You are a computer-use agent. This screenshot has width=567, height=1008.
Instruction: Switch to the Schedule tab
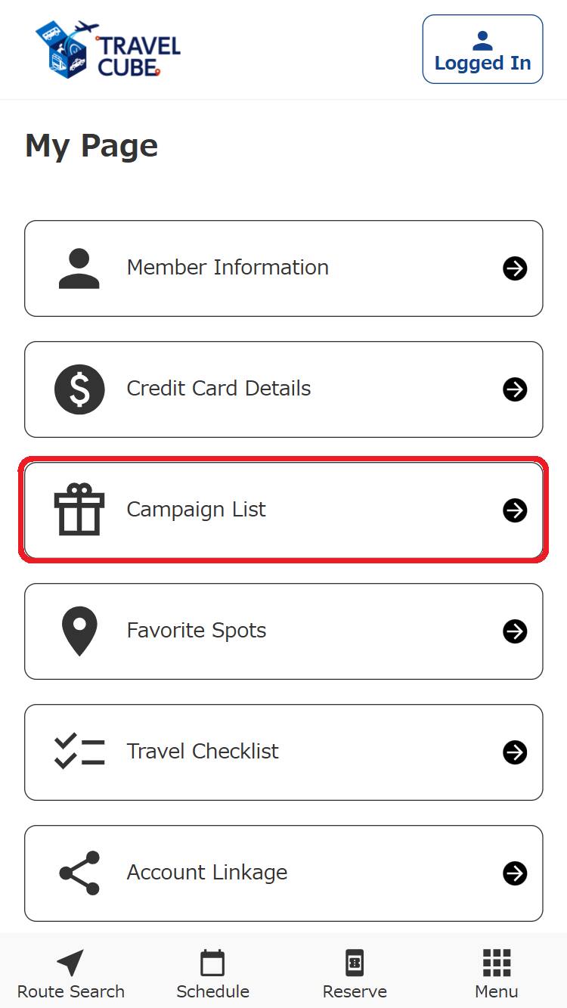[212, 974]
